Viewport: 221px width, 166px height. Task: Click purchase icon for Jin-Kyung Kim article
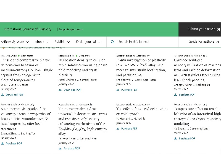[x=60, y=148]
